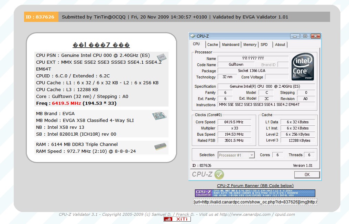Click the BB code URL text field
Viewport: 349px width, 224px height.
click(x=255, y=202)
